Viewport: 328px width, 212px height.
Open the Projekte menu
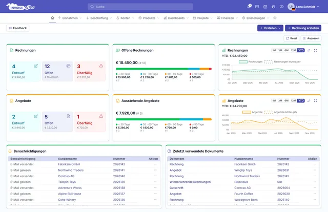tap(203, 18)
